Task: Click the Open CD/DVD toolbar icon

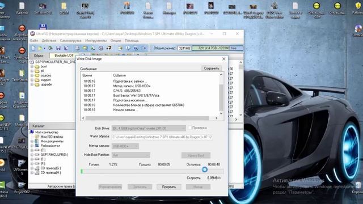Action: pos(50,48)
